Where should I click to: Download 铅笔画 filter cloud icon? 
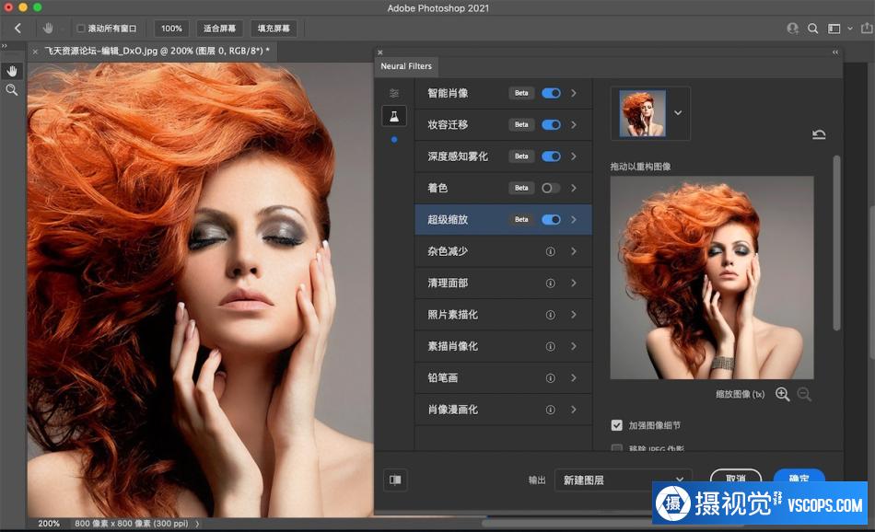[x=550, y=378]
